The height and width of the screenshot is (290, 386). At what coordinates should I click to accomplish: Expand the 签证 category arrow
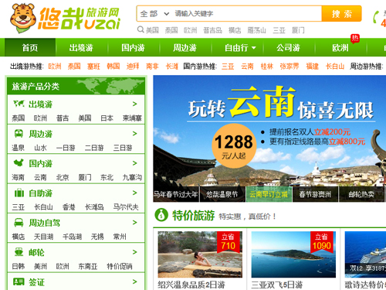click(x=134, y=281)
